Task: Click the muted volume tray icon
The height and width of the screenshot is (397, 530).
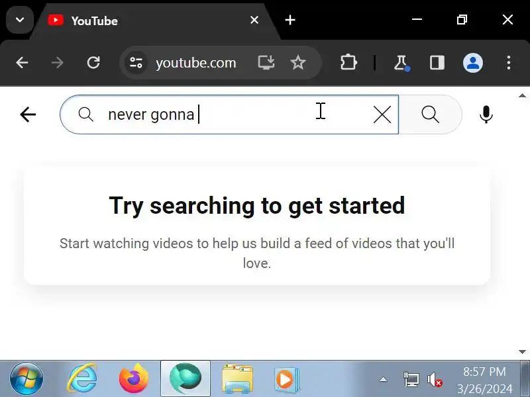Action: point(435,380)
